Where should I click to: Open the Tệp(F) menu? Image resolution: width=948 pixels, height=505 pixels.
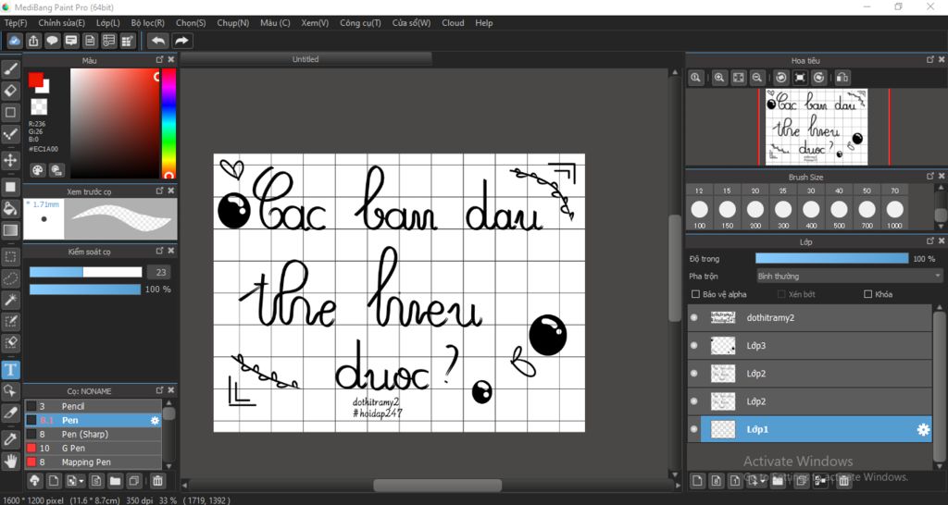[16, 23]
